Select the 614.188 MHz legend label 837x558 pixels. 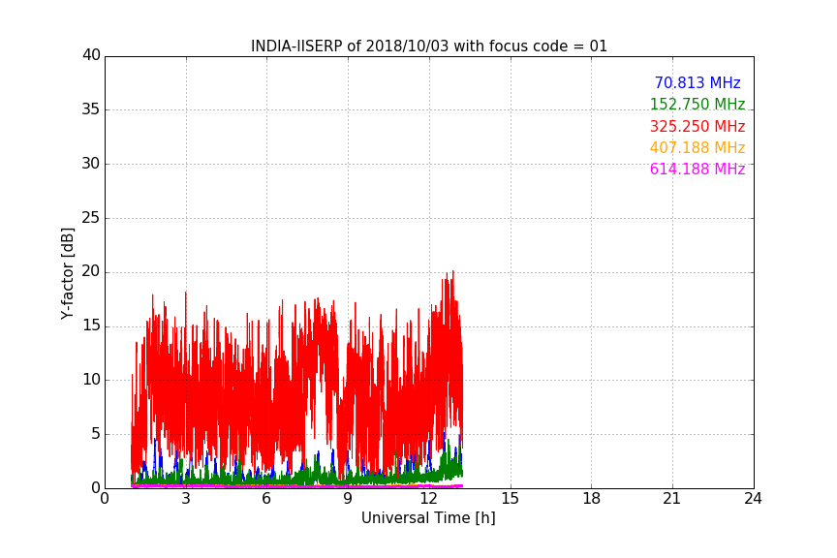point(697,169)
